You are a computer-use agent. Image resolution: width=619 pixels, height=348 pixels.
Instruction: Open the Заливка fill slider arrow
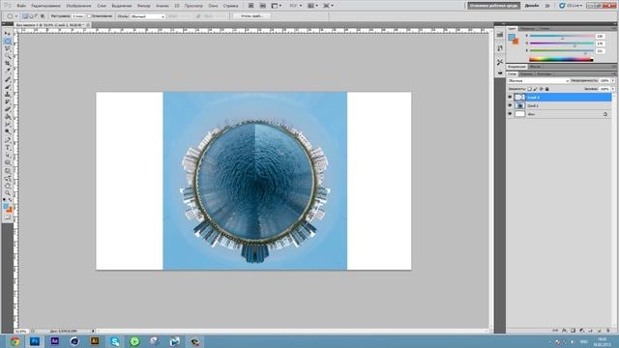click(613, 89)
